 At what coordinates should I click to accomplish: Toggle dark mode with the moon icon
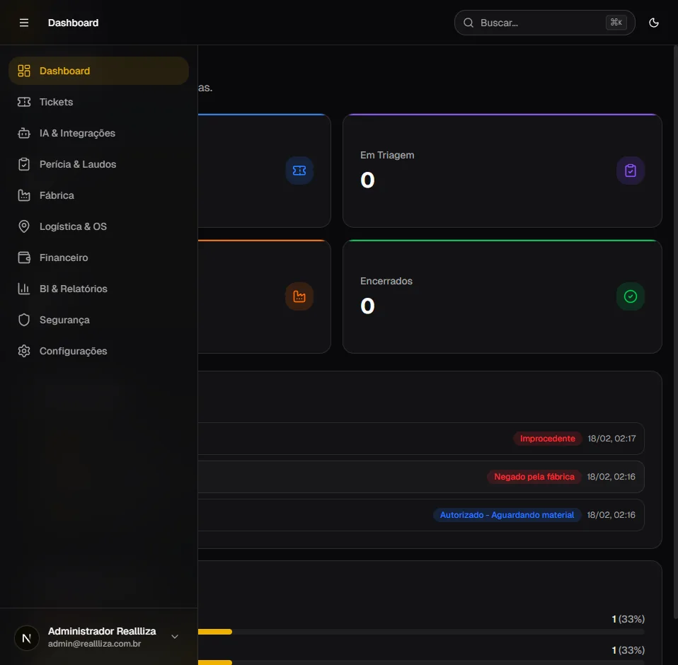[x=653, y=23]
